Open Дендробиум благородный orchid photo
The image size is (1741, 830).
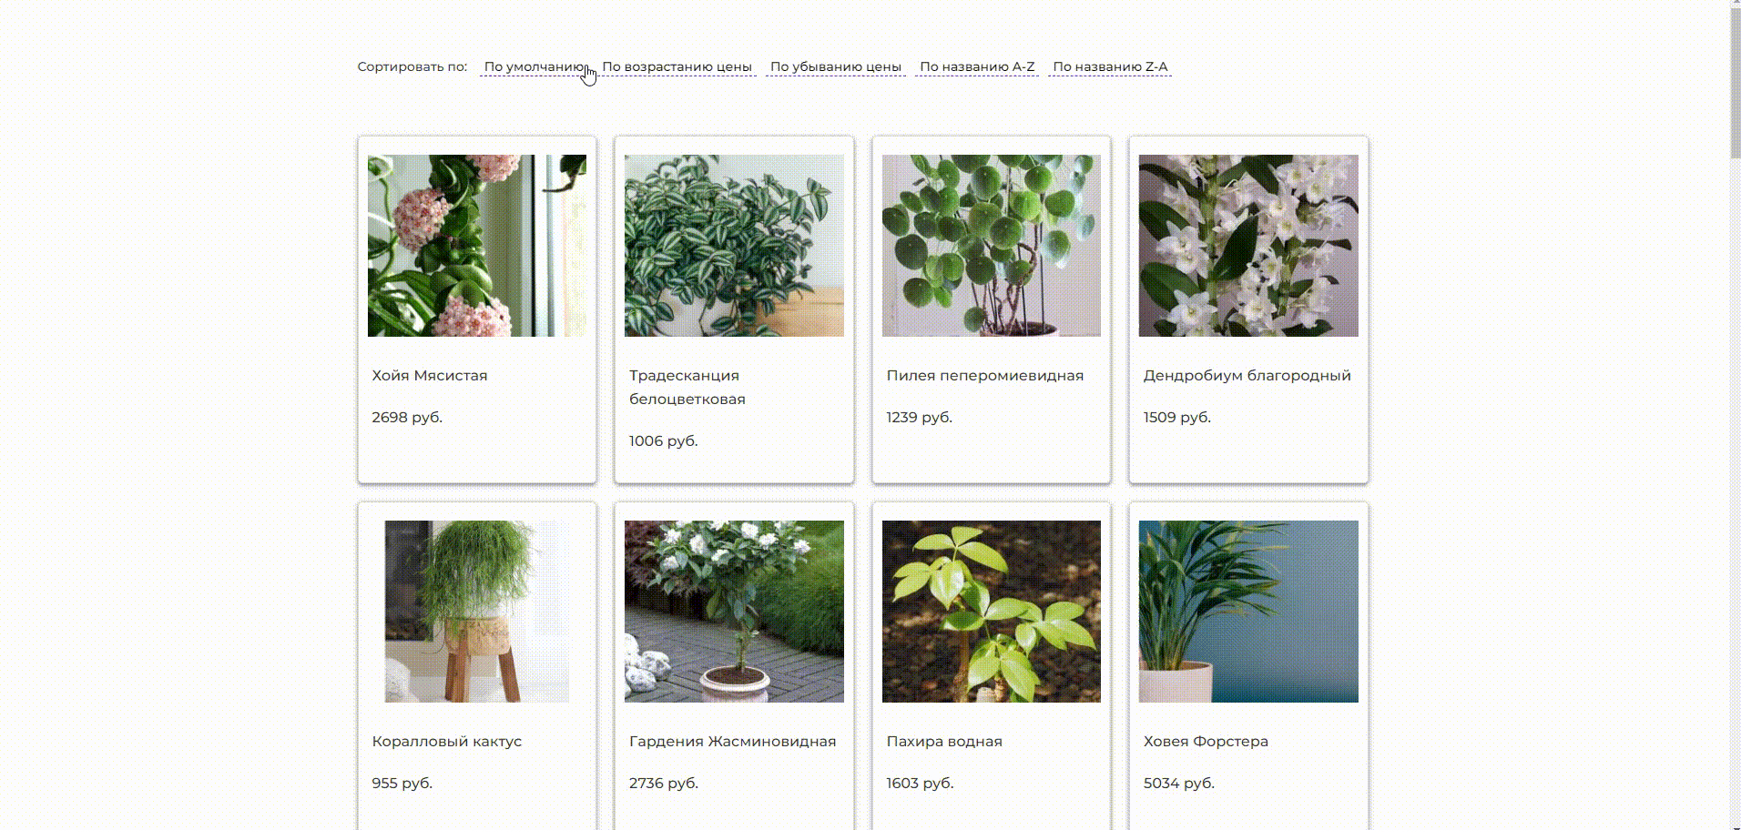tap(1248, 246)
